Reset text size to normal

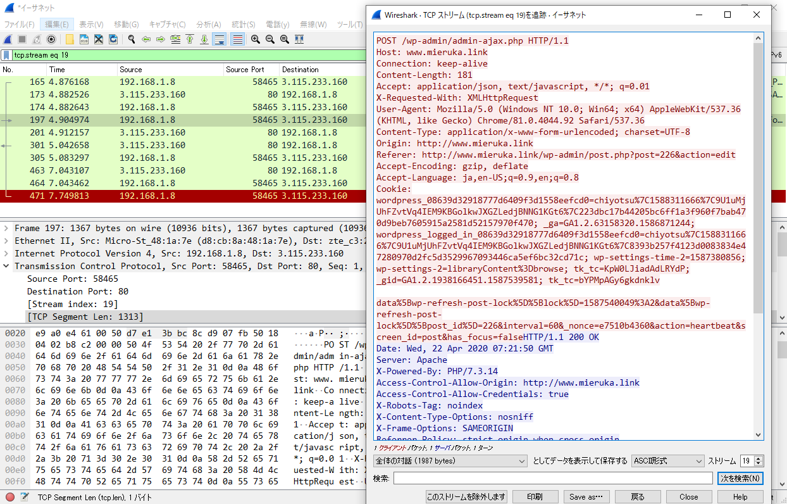pyautogui.click(x=285, y=39)
